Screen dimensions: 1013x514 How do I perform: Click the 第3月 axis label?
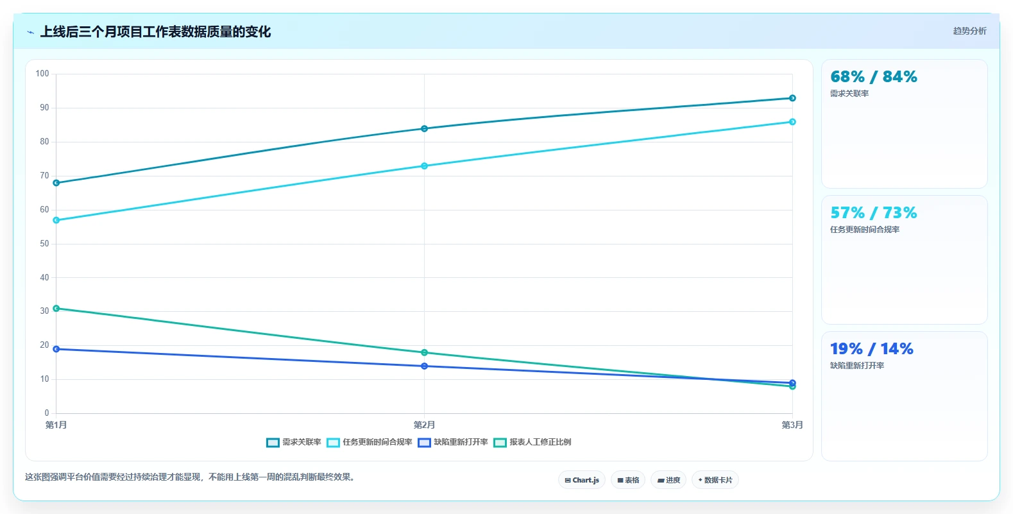[792, 425]
